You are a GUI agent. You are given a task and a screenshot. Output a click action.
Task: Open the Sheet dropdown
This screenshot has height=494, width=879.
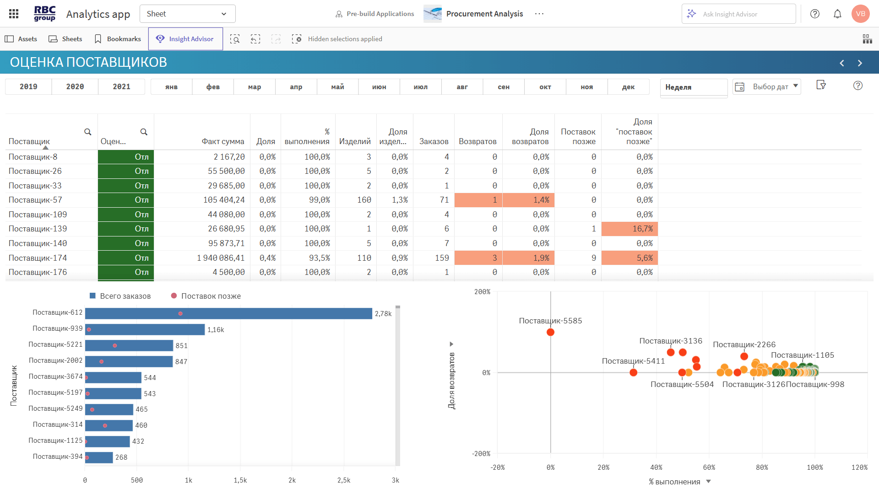click(x=187, y=14)
